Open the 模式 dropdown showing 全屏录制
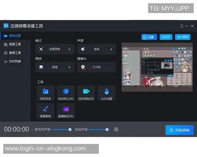Viewport: 197px width, 157px height. click(55, 49)
